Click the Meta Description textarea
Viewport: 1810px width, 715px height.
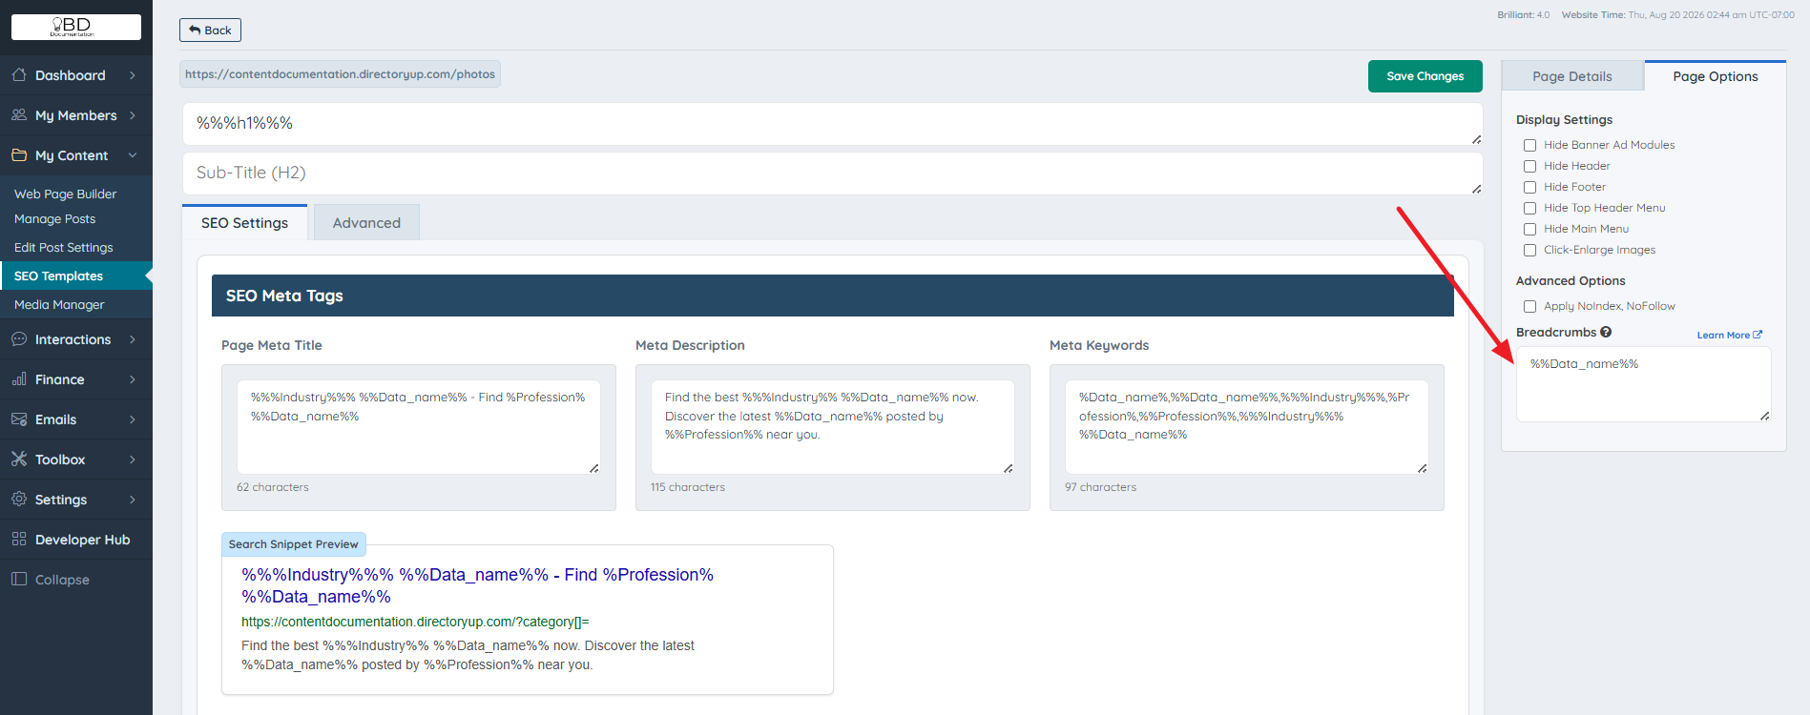[833, 427]
